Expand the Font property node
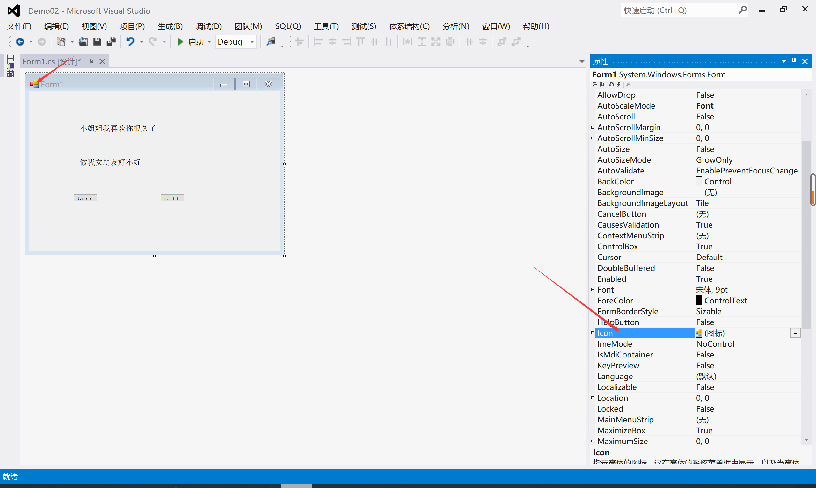816x488 pixels. coord(593,290)
